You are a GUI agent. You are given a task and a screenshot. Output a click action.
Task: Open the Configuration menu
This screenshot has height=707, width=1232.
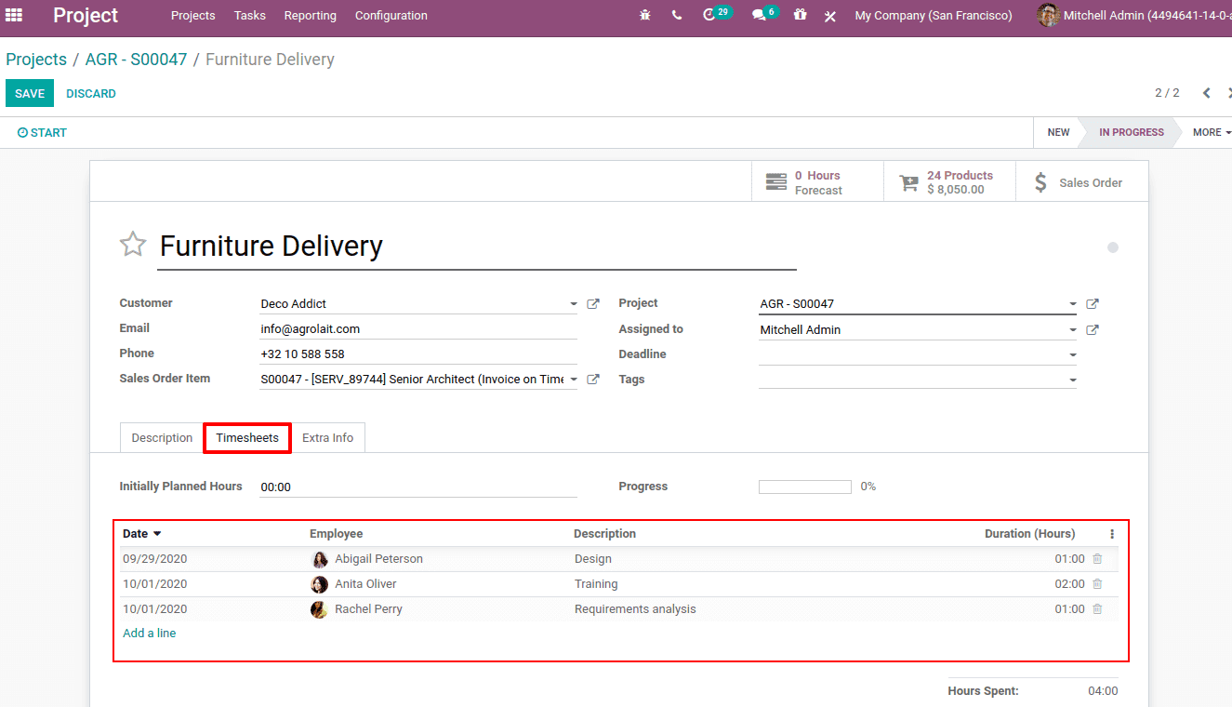tap(391, 15)
